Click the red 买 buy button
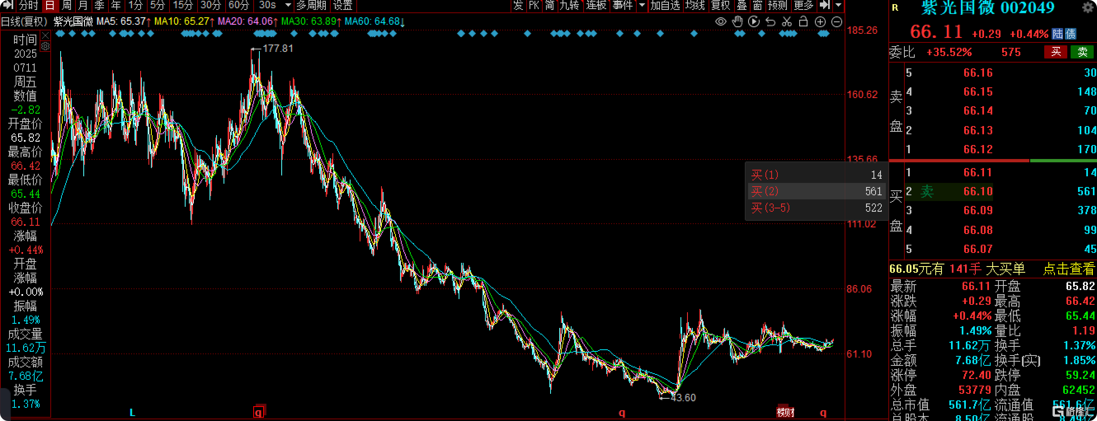The width and height of the screenshot is (1097, 421). 1056,52
